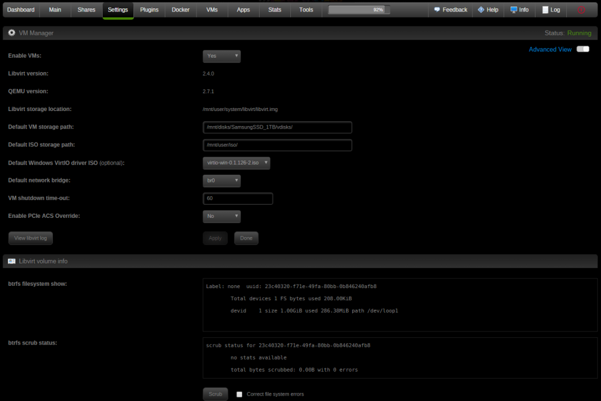Click the Libvirt version value 2.4.0
Screen dimensions: 601x401
tap(208, 73)
